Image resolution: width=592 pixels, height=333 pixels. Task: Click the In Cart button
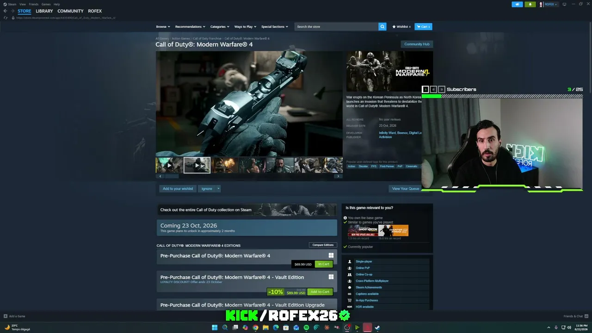pyautogui.click(x=324, y=264)
